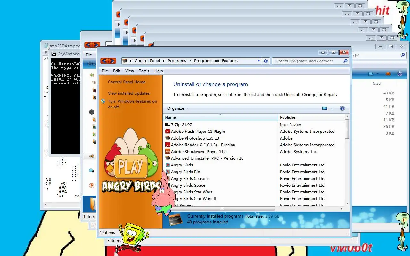Image resolution: width=410 pixels, height=256 pixels.
Task: Click the change view icon in toolbar
Action: [324, 108]
